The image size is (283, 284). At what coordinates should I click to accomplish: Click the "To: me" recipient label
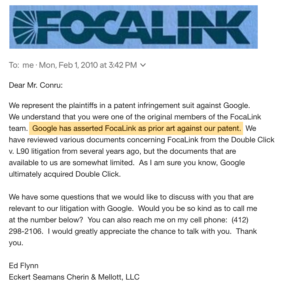pyautogui.click(x=21, y=65)
